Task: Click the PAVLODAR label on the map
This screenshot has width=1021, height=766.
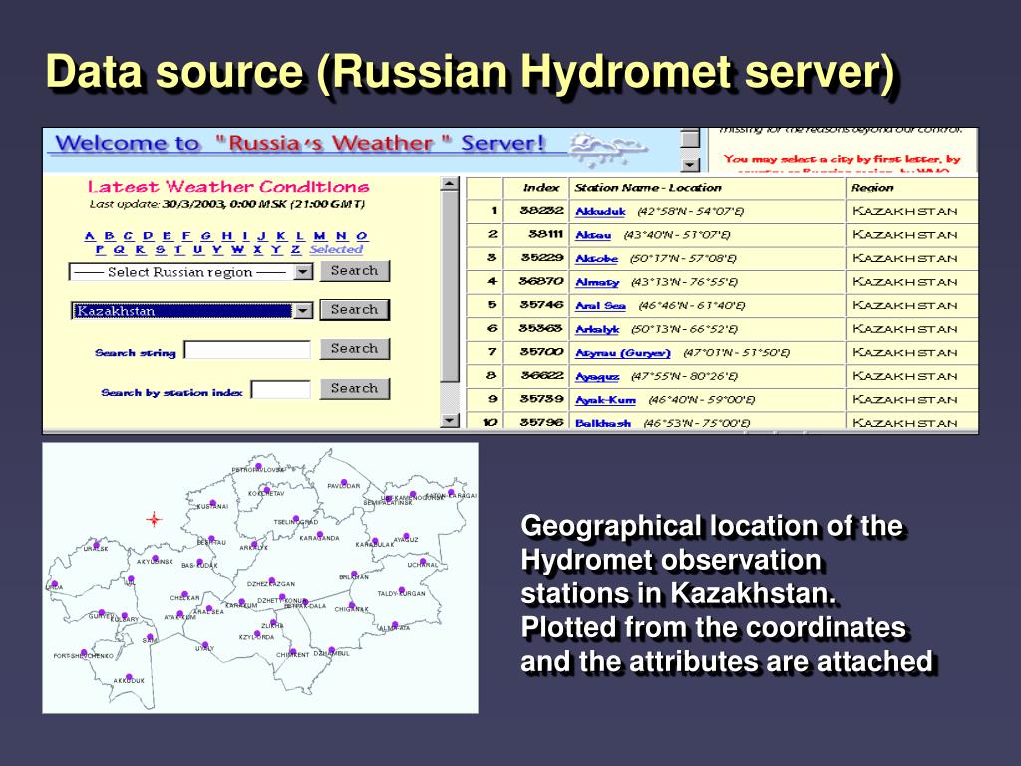Action: (x=343, y=486)
